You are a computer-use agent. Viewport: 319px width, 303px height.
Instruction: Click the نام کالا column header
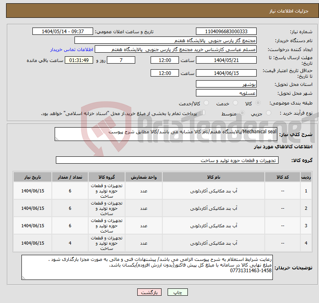point(213,177)
